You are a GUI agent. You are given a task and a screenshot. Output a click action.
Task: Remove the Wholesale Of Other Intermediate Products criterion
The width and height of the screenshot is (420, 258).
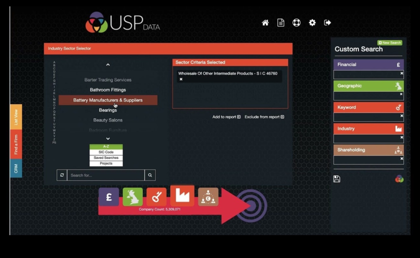[181, 79]
